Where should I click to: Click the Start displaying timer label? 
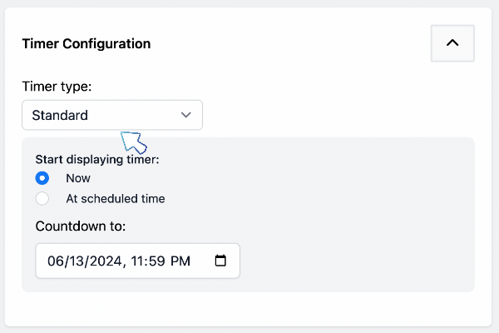coord(97,159)
